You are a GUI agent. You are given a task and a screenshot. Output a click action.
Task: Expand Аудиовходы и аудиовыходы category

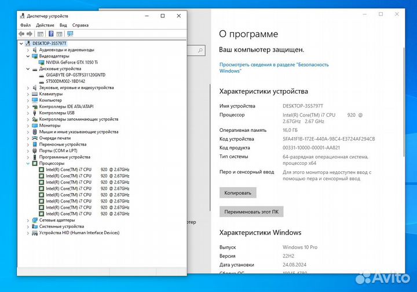click(x=28, y=50)
